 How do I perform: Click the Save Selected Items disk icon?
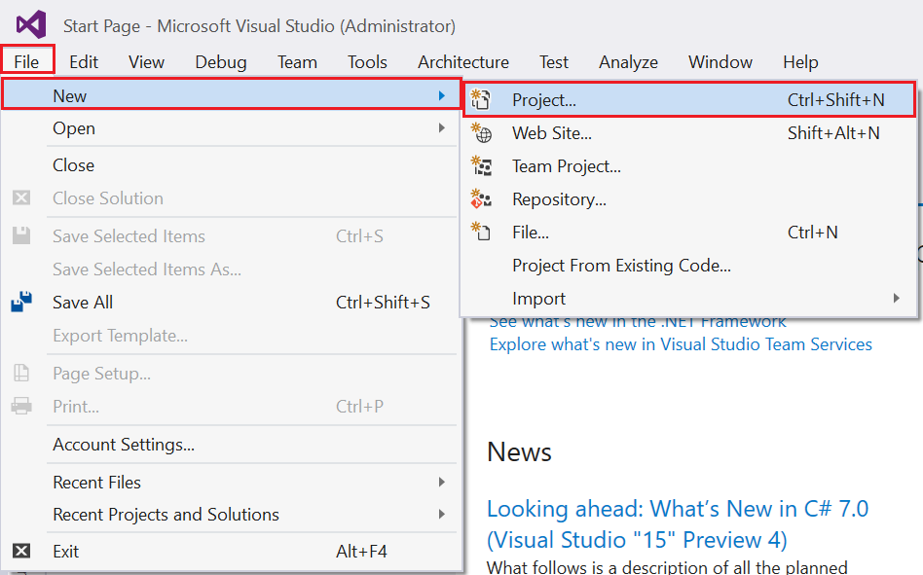click(21, 235)
